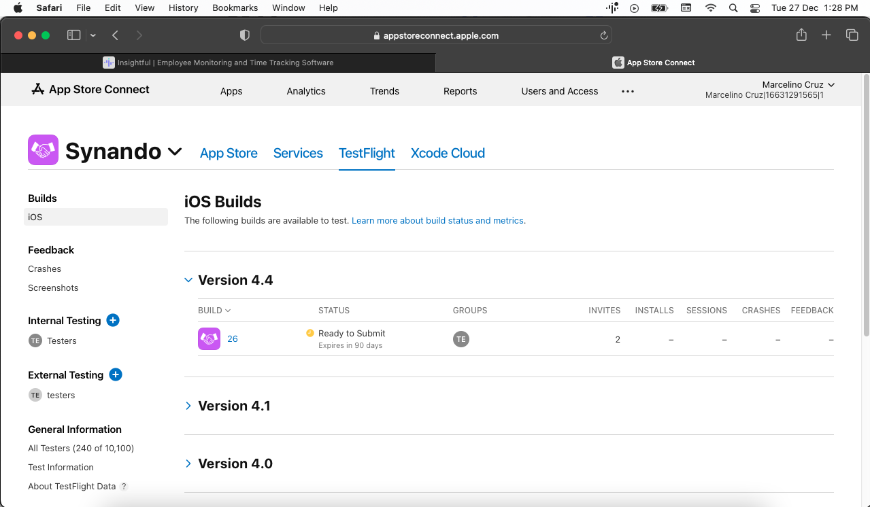Show Safari tab overview
The height and width of the screenshot is (507, 870).
pos(852,35)
